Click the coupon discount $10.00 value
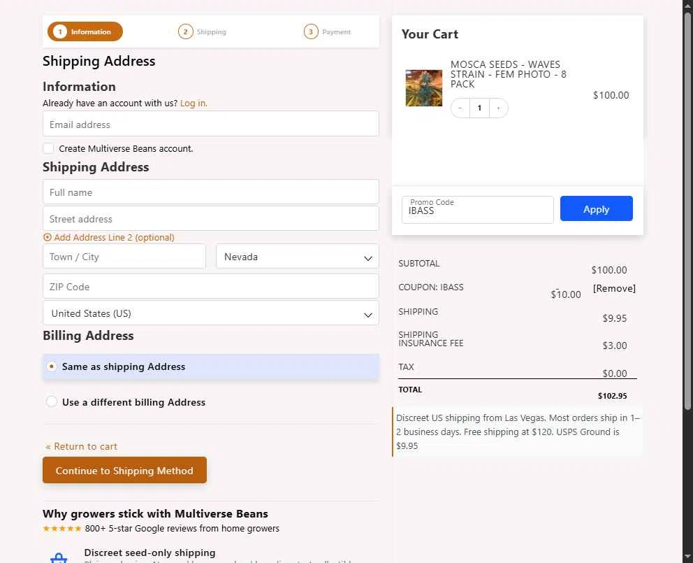This screenshot has height=563, width=693. coord(566,294)
